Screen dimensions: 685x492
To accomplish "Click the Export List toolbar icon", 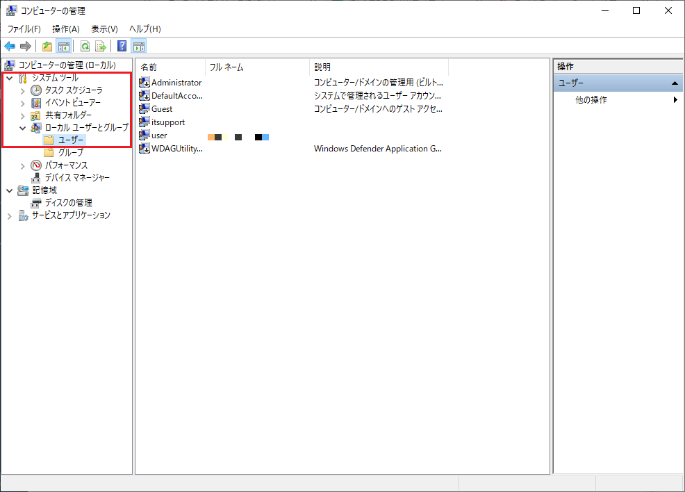I will coord(101,47).
